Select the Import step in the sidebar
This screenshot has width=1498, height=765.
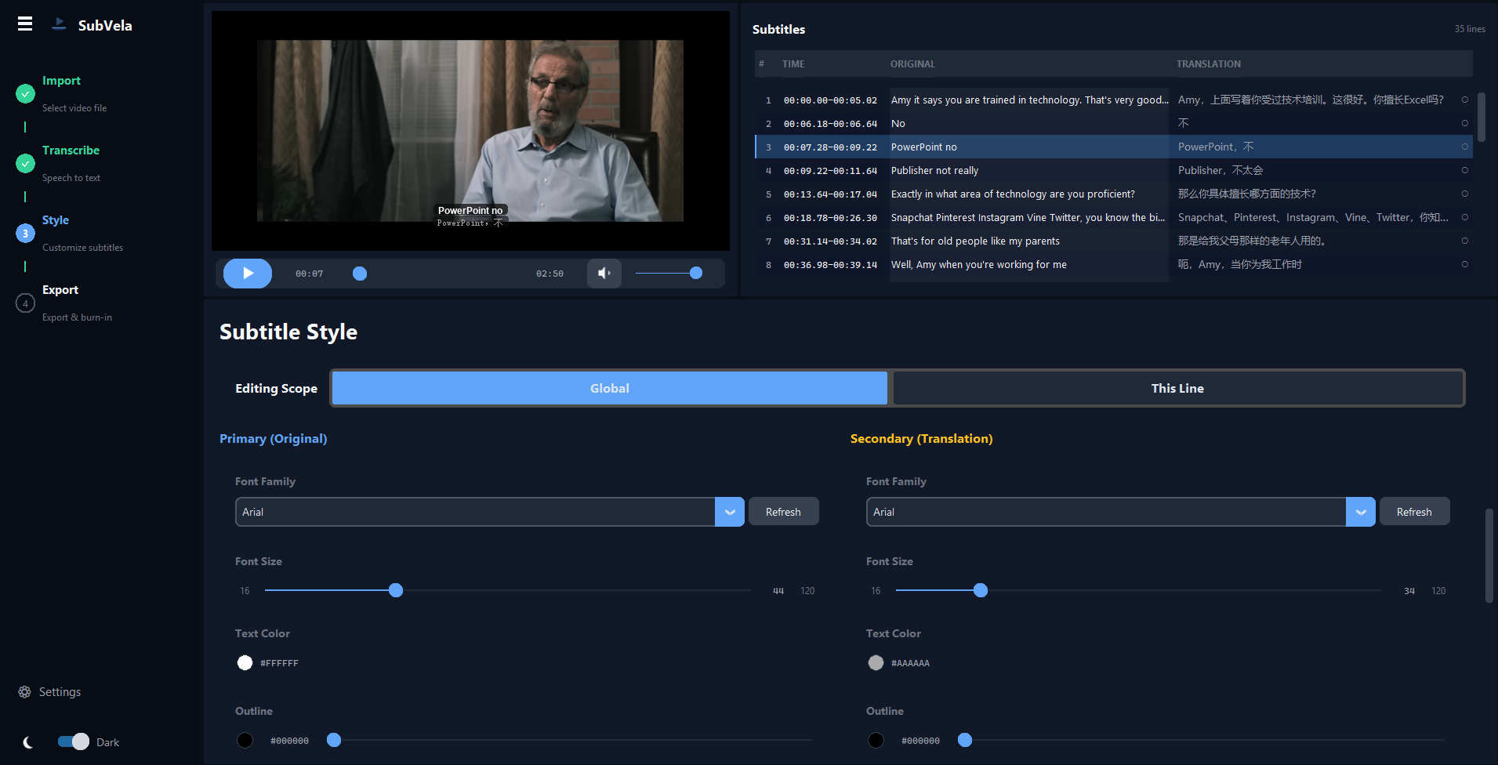24,93
